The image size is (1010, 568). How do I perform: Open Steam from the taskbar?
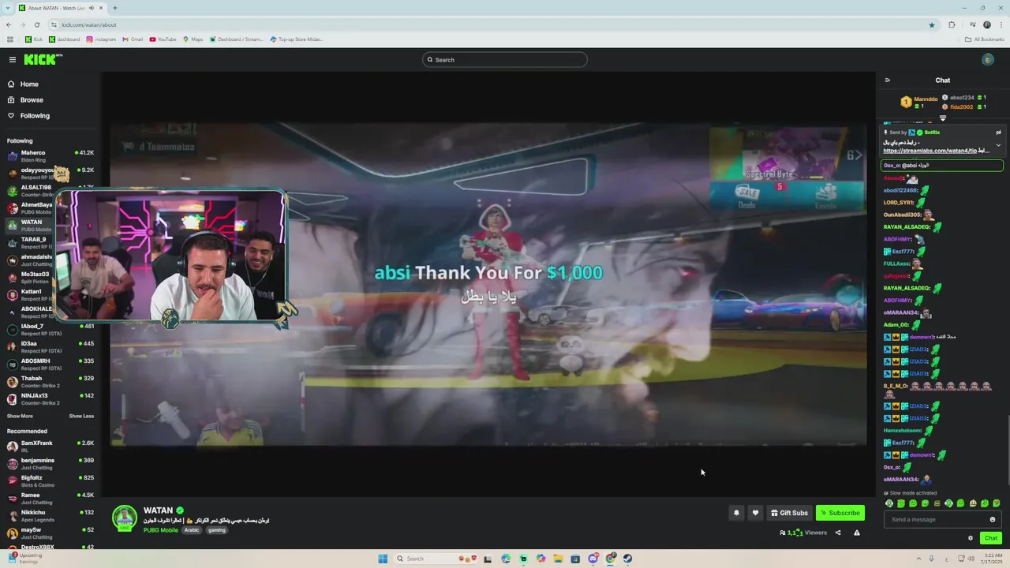pos(628,559)
